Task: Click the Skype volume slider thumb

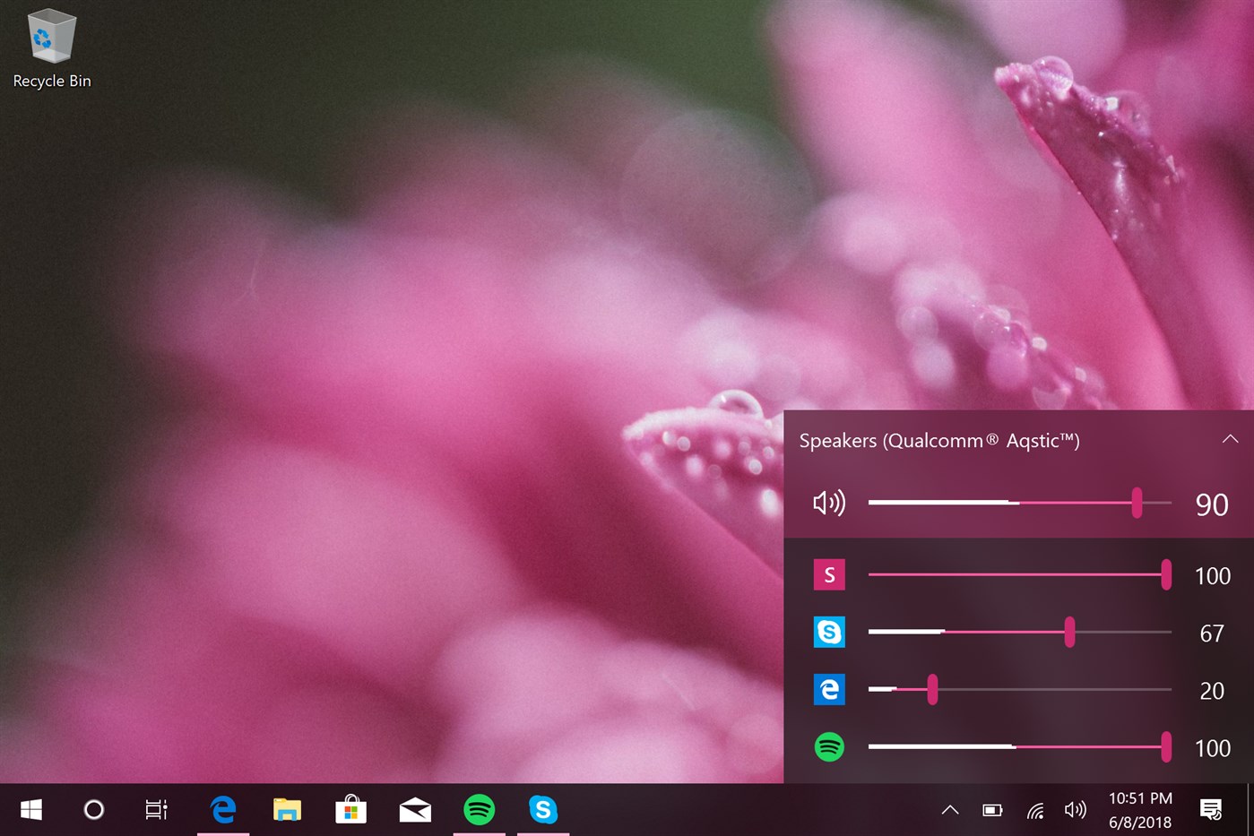Action: (1069, 633)
